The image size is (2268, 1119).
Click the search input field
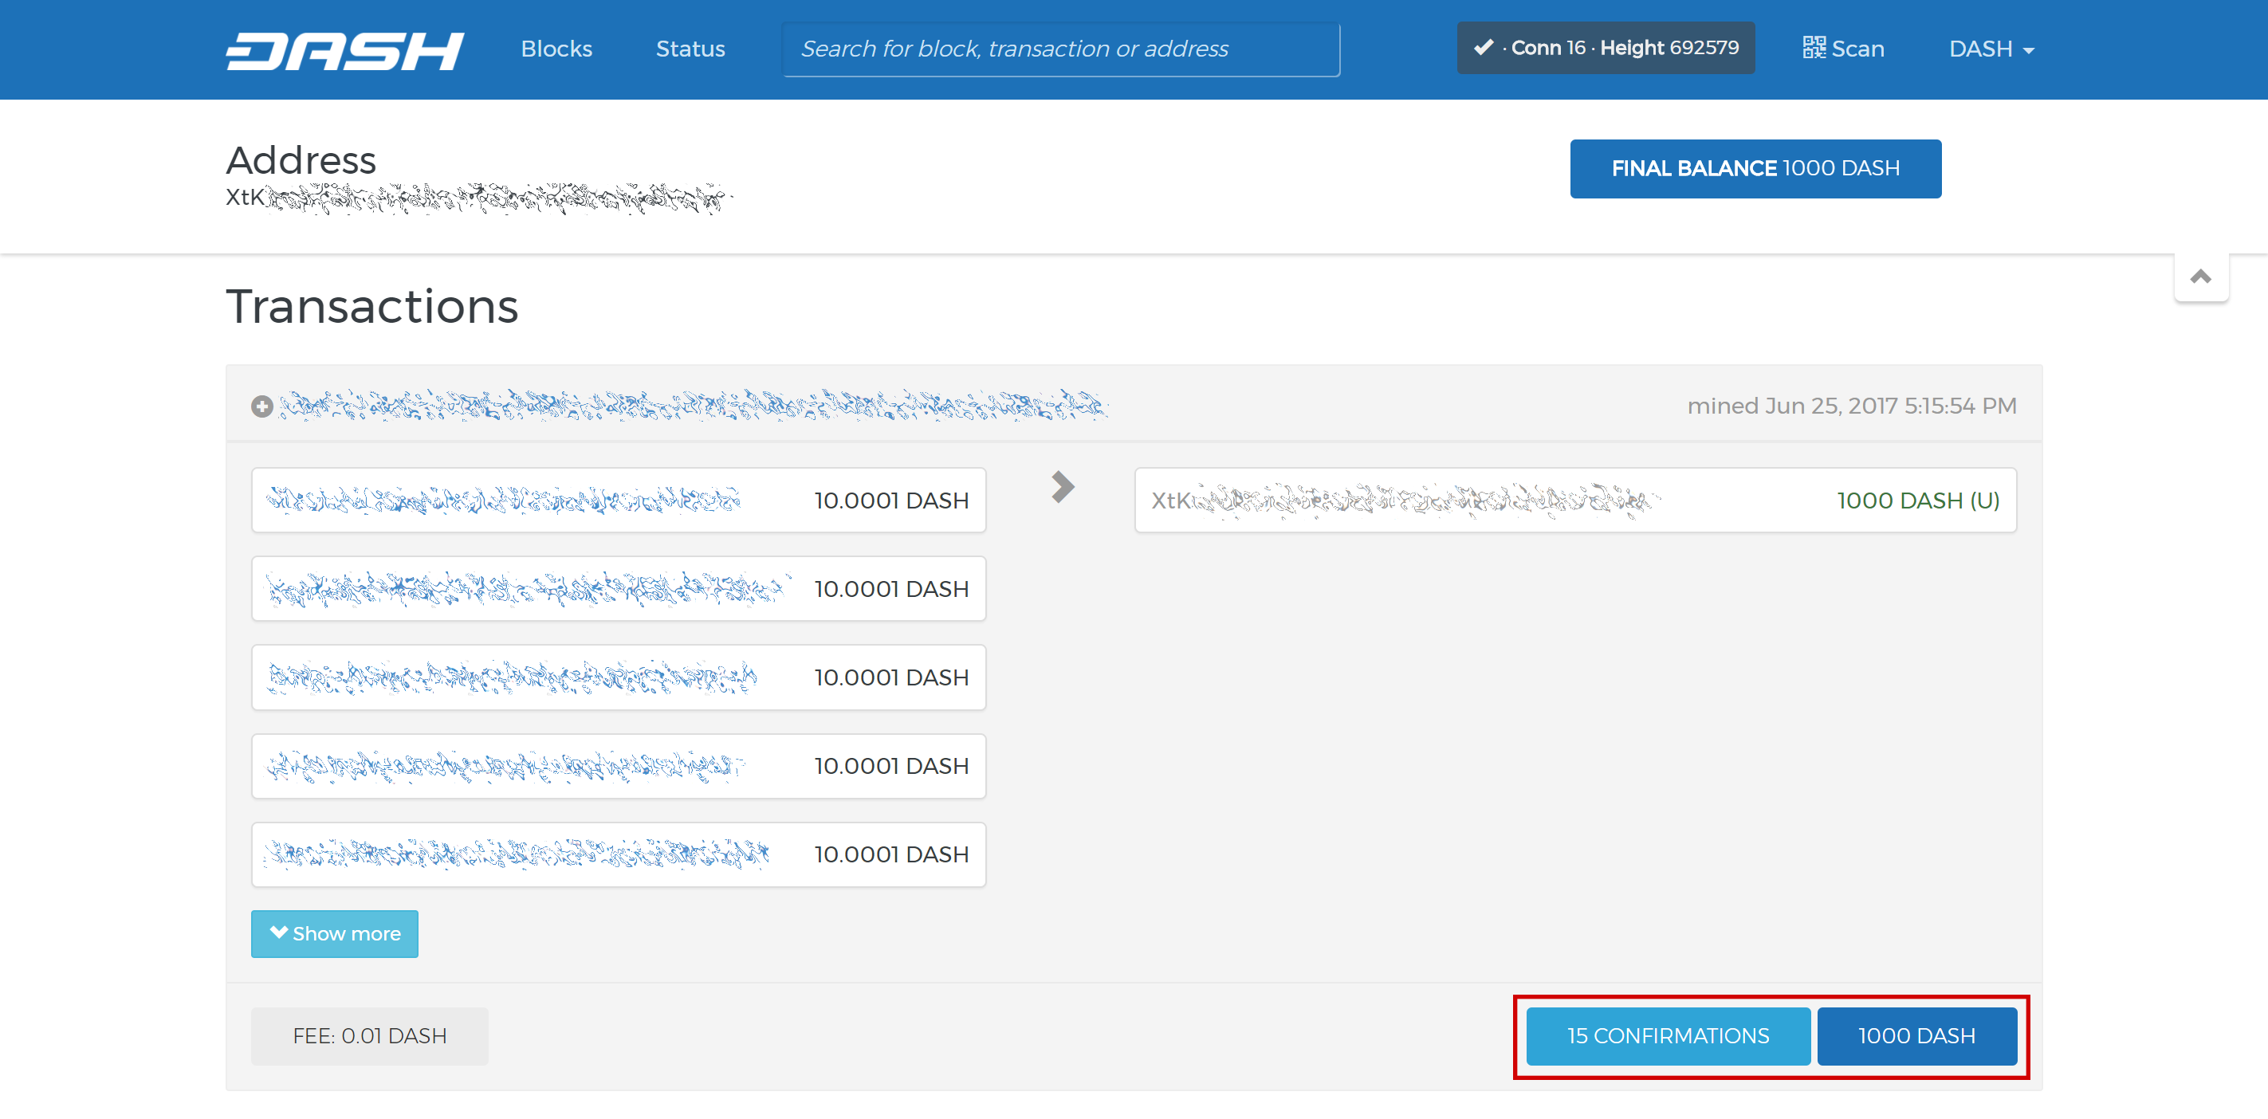[1060, 49]
